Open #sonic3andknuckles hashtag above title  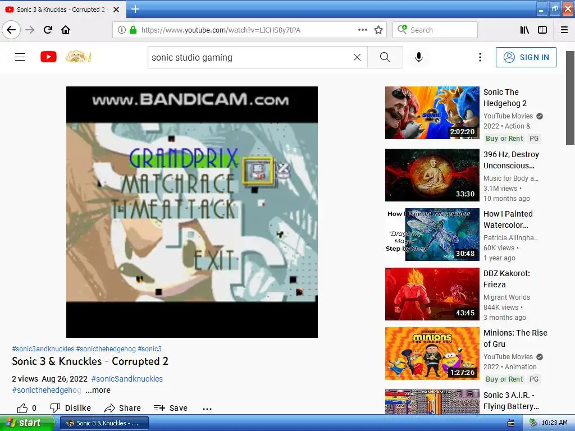point(43,349)
